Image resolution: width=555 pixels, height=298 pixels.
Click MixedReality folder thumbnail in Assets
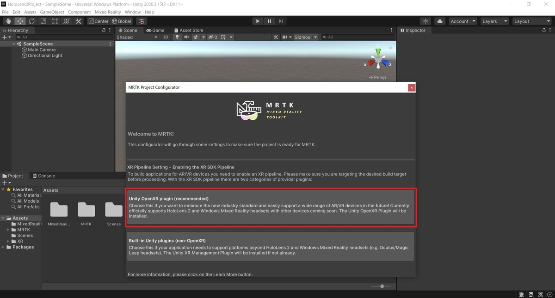(x=59, y=210)
